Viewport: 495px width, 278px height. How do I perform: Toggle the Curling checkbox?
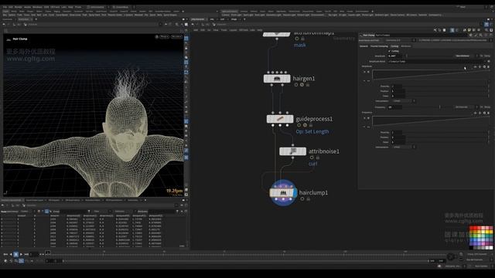390,51
